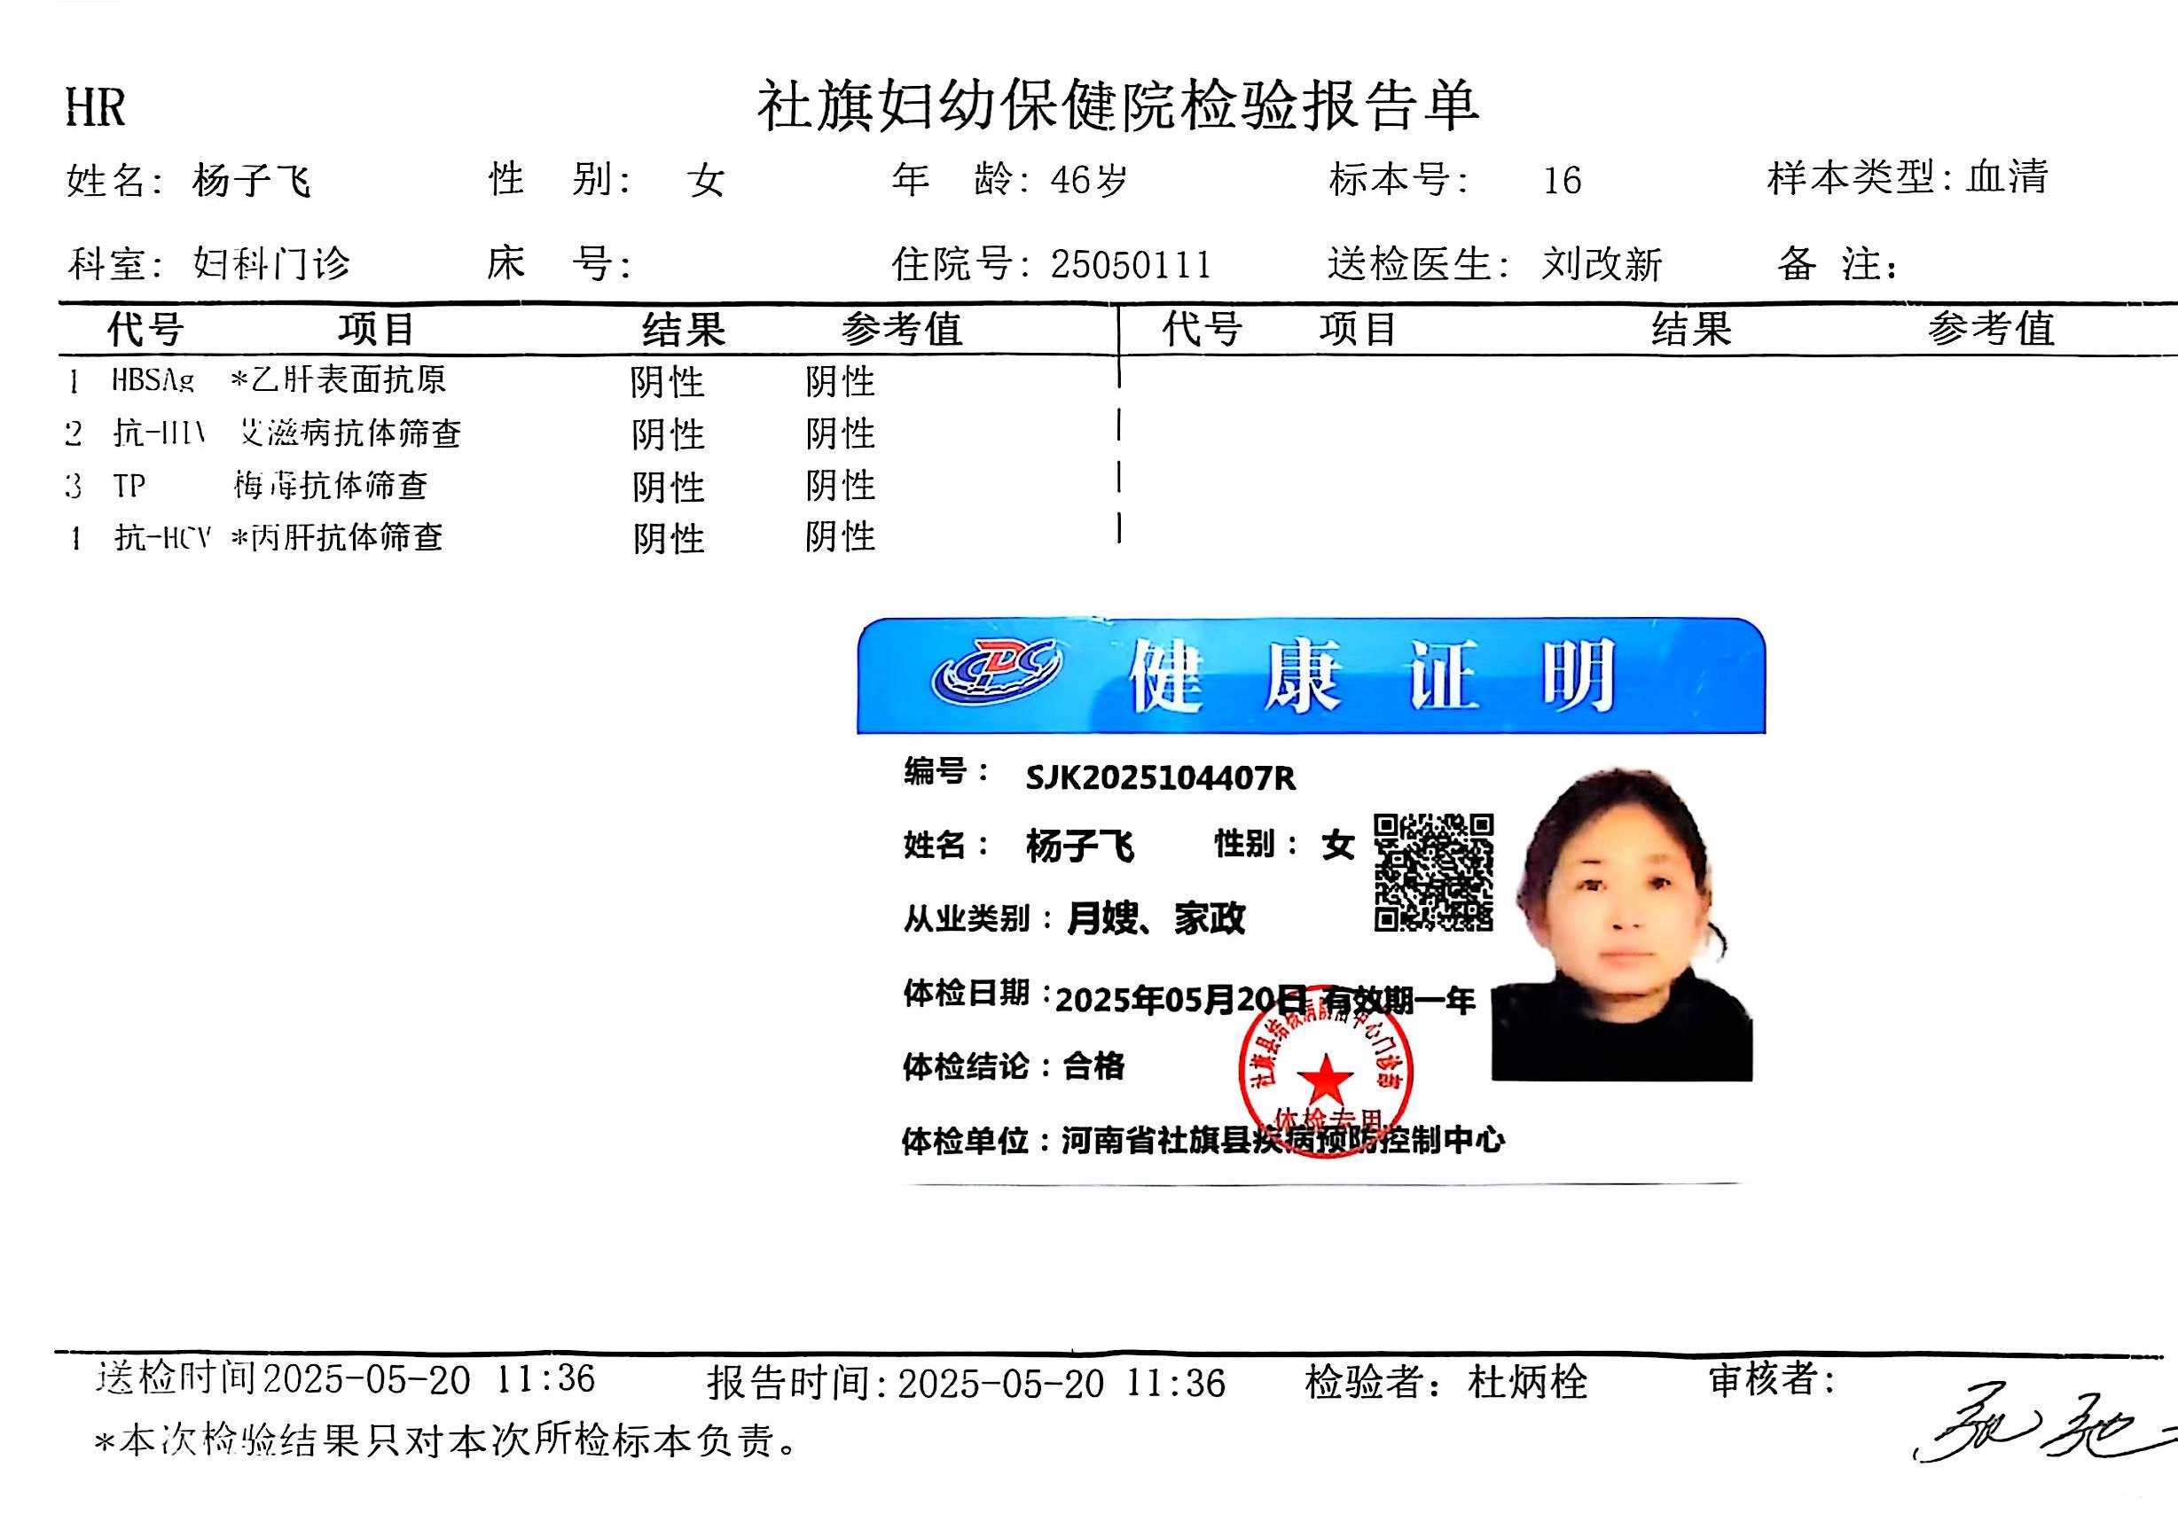The width and height of the screenshot is (2178, 1514).
Task: Click the 梅毒抗体筛查 item name
Action: click(331, 486)
